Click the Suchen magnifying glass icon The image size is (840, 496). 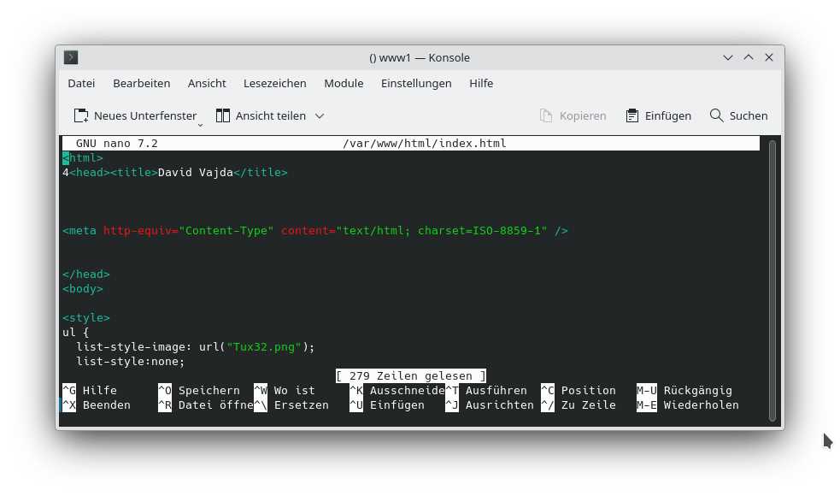point(715,115)
